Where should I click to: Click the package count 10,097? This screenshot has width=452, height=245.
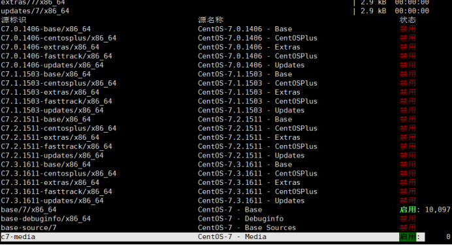pyautogui.click(x=438, y=210)
